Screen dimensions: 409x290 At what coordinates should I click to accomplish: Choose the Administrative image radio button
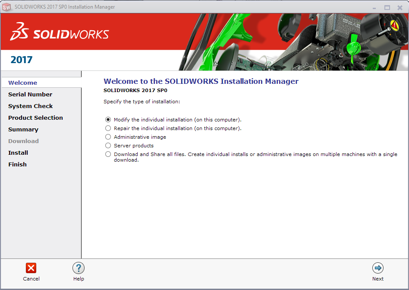point(108,137)
